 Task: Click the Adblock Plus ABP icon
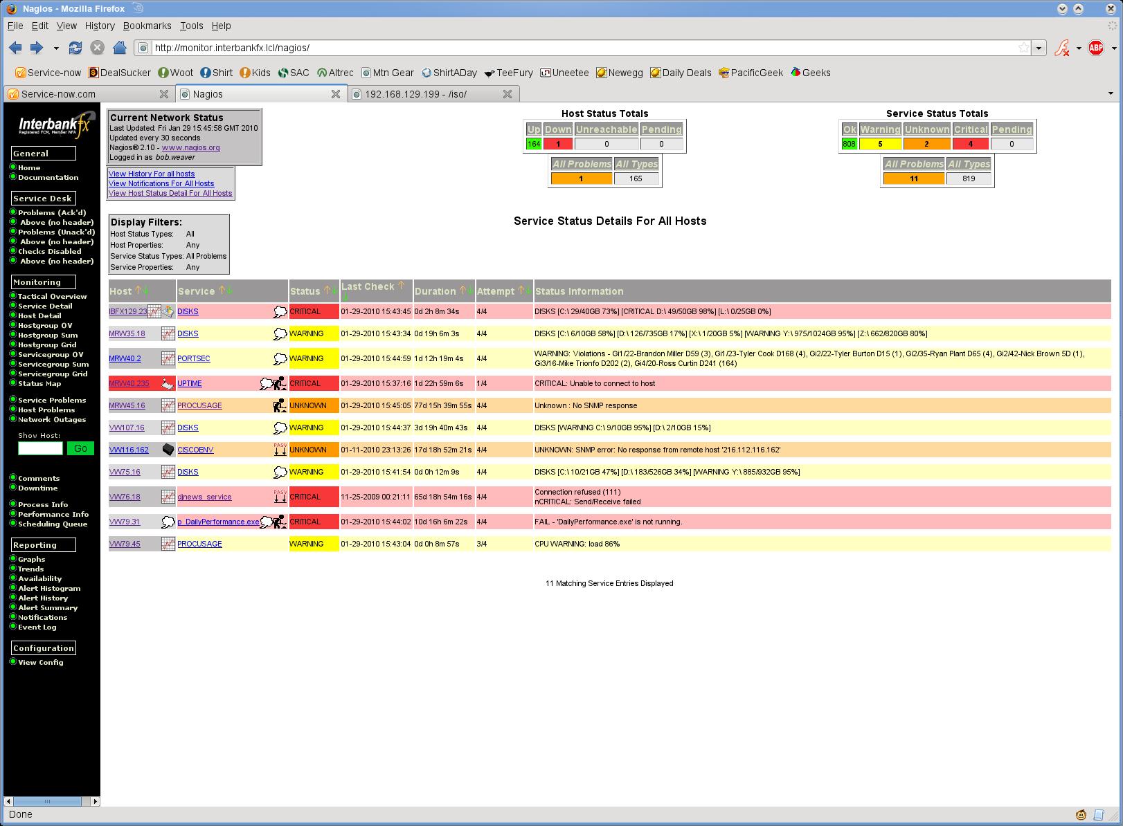pos(1095,48)
